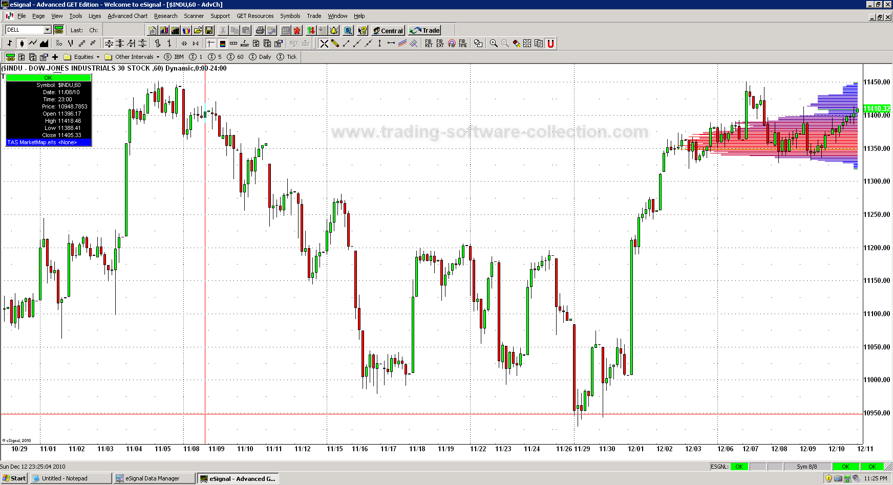Select the regression channel lines tool

pos(402,43)
